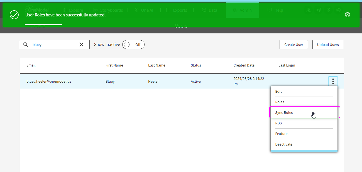Click the Created Date column header

click(x=244, y=65)
